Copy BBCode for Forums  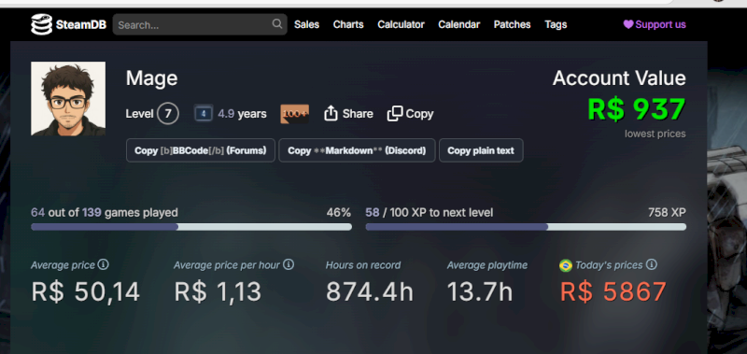pyautogui.click(x=201, y=150)
